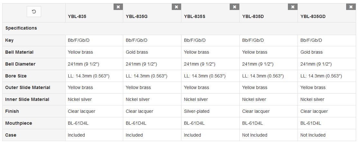359x144 pixels.
Task: Click the reset comparison refresh icon
Action: click(34, 12)
